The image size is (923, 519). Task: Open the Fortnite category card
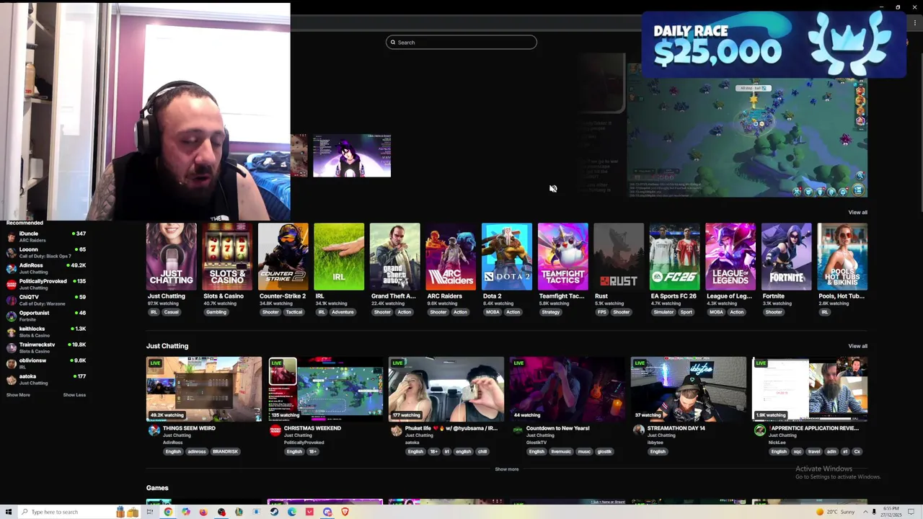[x=786, y=257]
